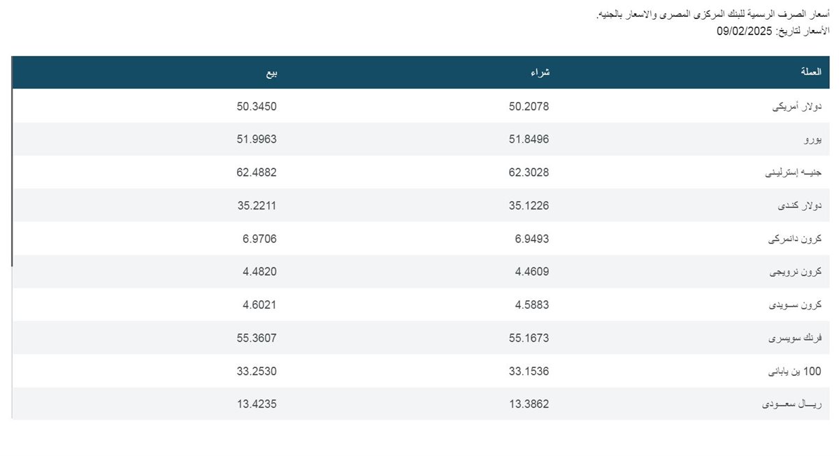Click the العملة column header
Image resolution: width=839 pixels, height=456 pixels.
click(x=810, y=73)
